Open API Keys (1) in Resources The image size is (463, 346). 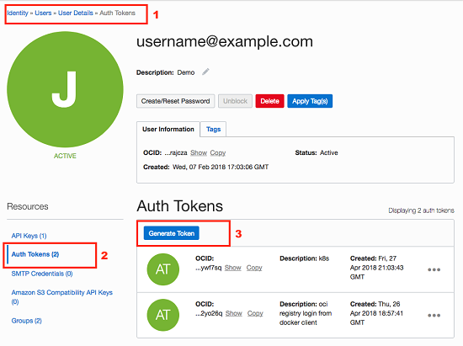(29, 236)
